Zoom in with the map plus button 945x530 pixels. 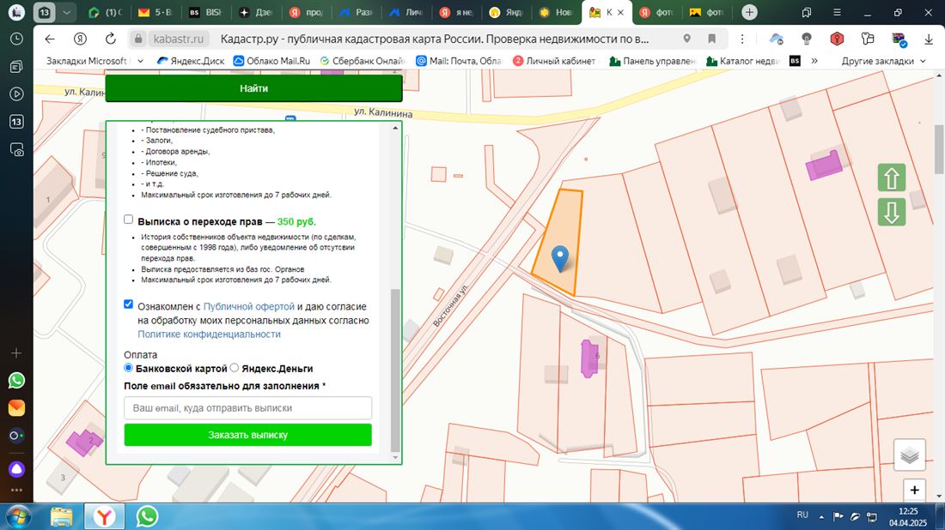pyautogui.click(x=914, y=491)
